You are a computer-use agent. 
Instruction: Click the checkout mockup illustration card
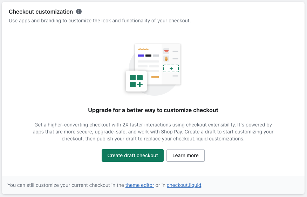[158, 64]
